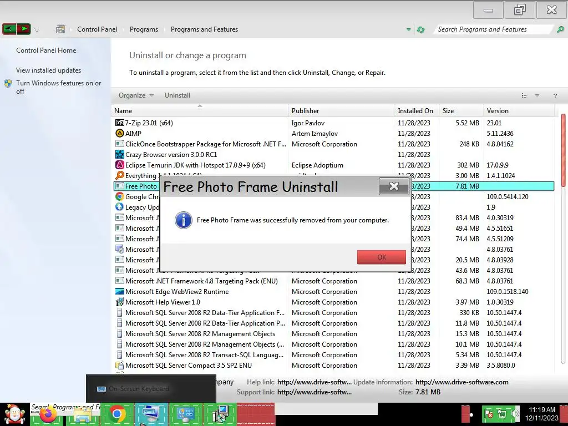Click the Eclipse Adoptium publisher cell

(317, 165)
